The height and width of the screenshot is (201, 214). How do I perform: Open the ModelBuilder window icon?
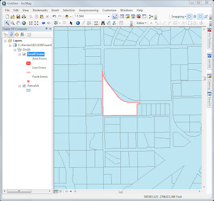pos(151,17)
